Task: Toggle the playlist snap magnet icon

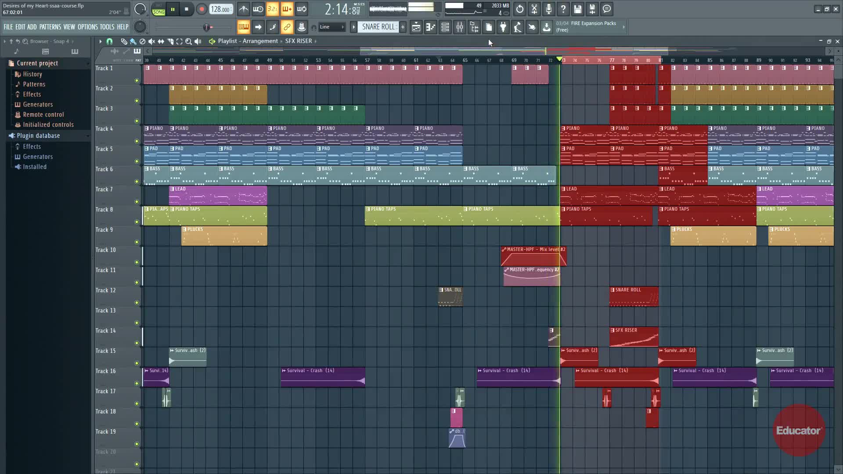Action: 109,41
